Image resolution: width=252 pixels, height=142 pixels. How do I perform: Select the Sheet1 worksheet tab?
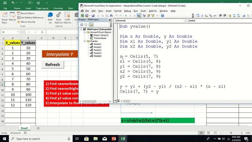click(x=24, y=128)
